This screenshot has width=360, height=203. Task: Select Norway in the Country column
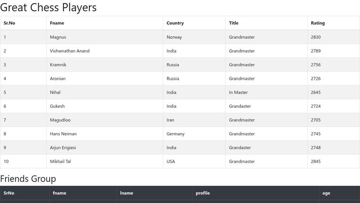[x=174, y=37]
